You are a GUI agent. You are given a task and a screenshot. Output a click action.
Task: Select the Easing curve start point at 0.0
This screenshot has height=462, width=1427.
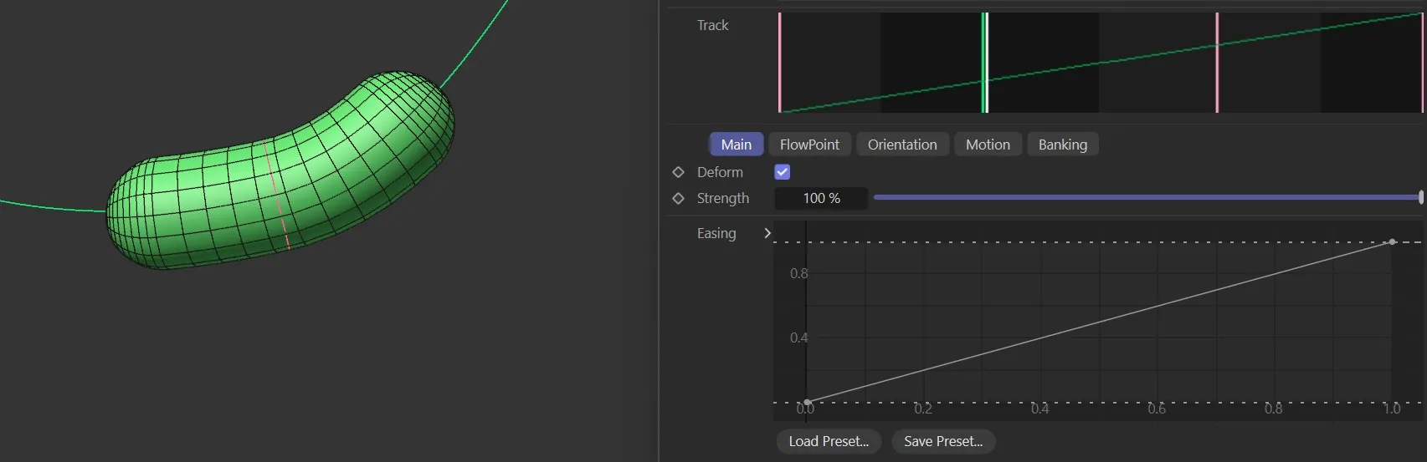[x=807, y=402]
